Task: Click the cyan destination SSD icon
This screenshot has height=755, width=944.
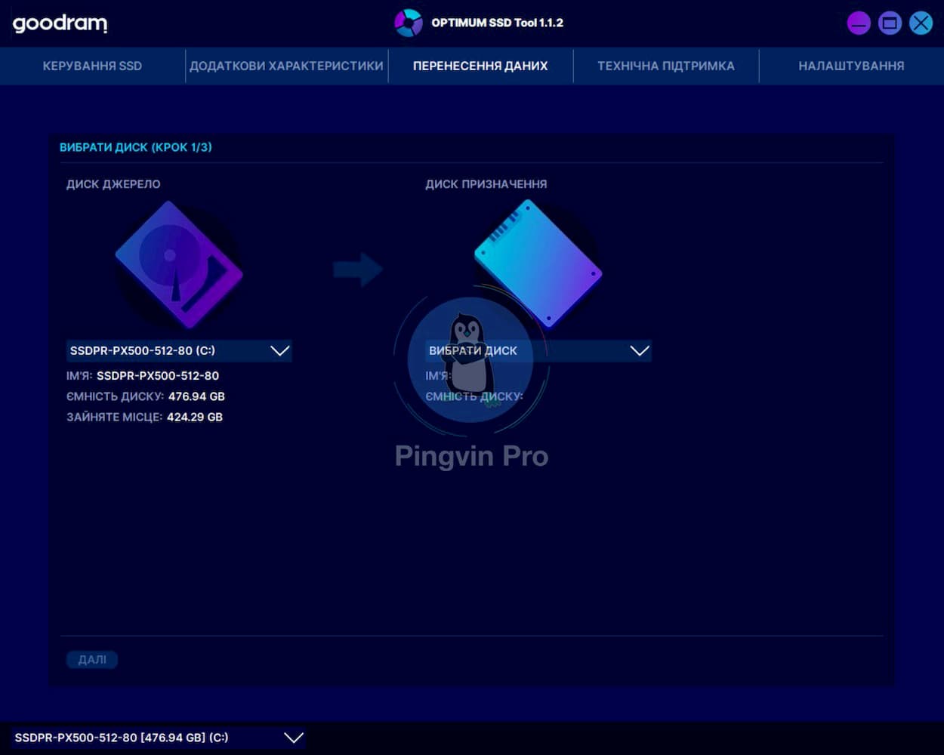Action: (x=538, y=263)
